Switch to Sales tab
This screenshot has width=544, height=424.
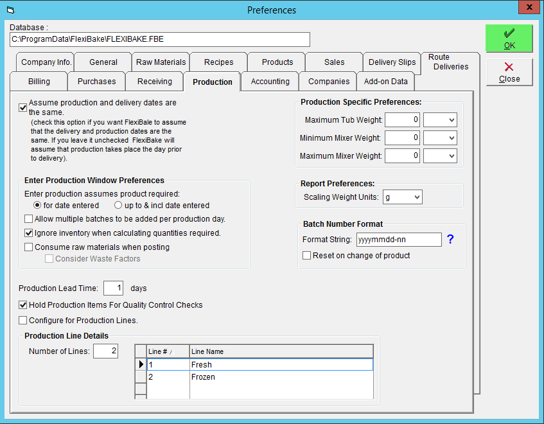335,62
